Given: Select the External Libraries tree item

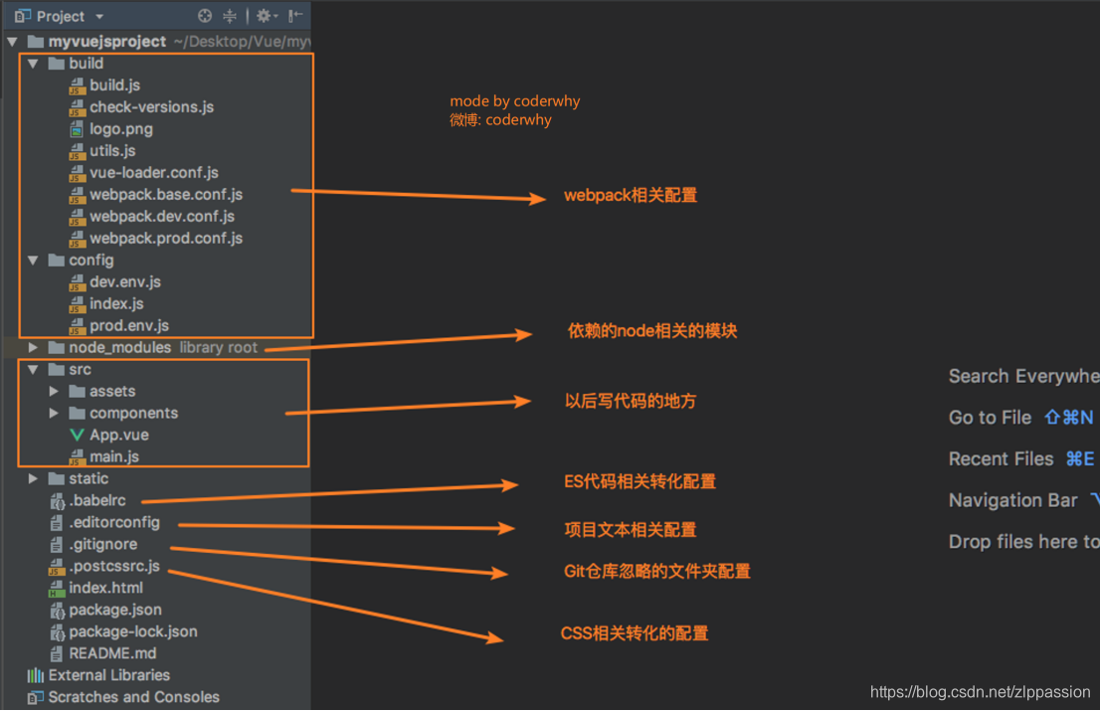Looking at the screenshot, I should click(105, 675).
